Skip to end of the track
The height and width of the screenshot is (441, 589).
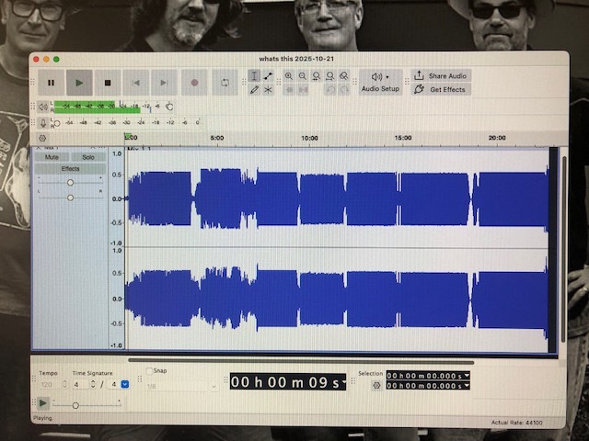[x=164, y=83]
